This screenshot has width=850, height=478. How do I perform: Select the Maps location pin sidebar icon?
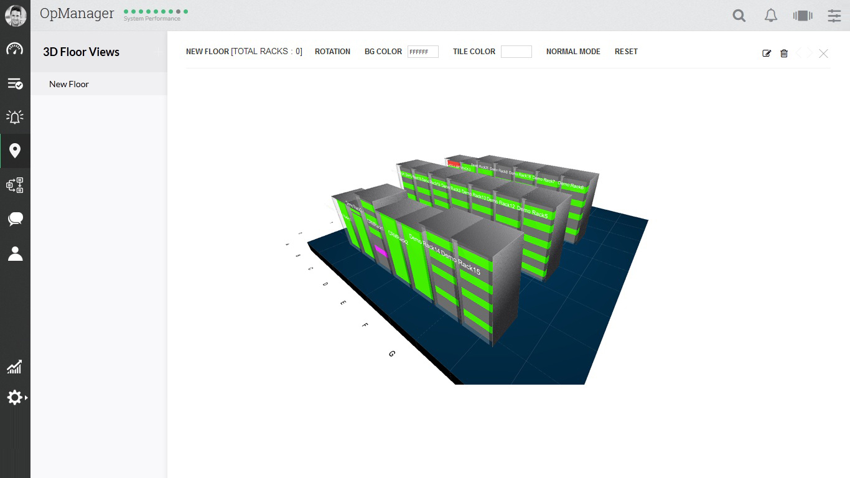click(15, 151)
